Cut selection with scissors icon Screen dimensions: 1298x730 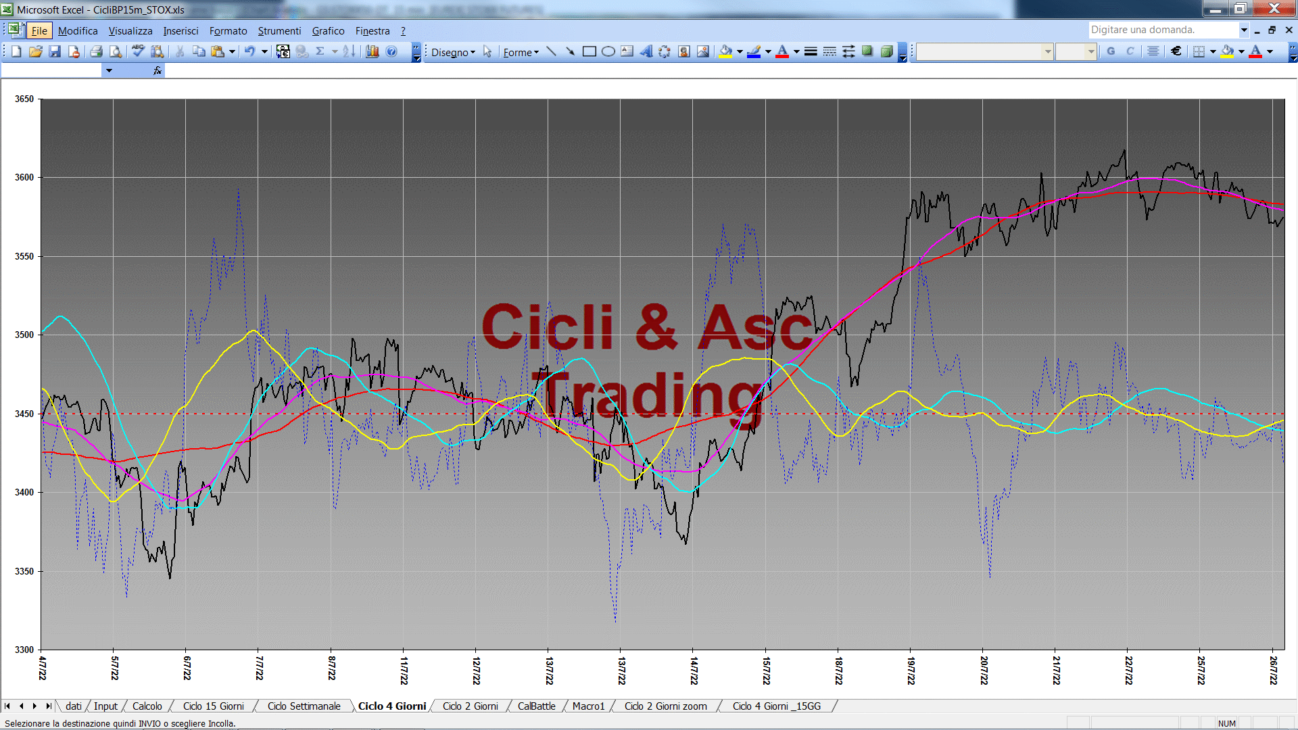click(x=180, y=51)
